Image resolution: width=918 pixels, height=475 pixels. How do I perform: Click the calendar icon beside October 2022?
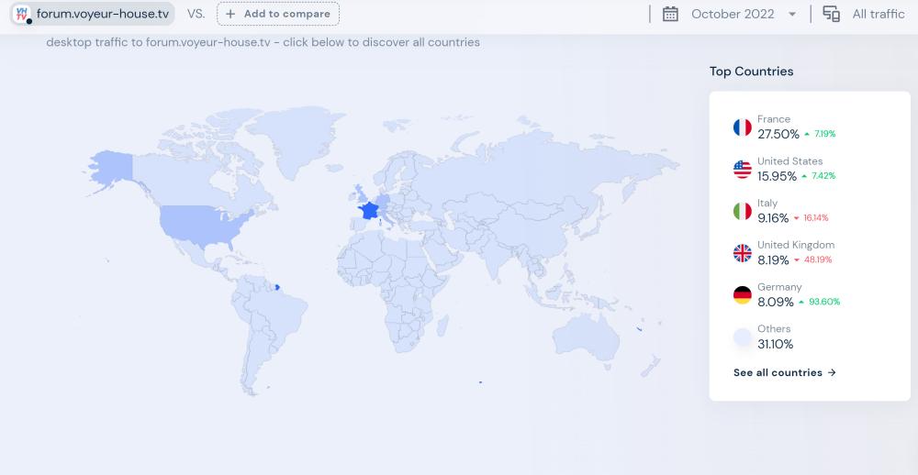(x=670, y=14)
